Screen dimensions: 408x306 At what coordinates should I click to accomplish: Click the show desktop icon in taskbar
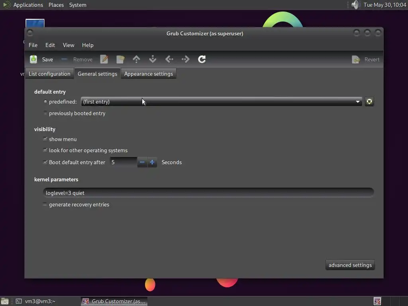[5, 301]
